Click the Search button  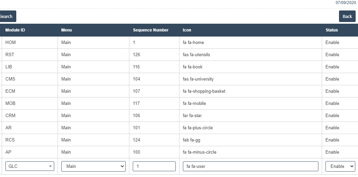click(x=6, y=16)
